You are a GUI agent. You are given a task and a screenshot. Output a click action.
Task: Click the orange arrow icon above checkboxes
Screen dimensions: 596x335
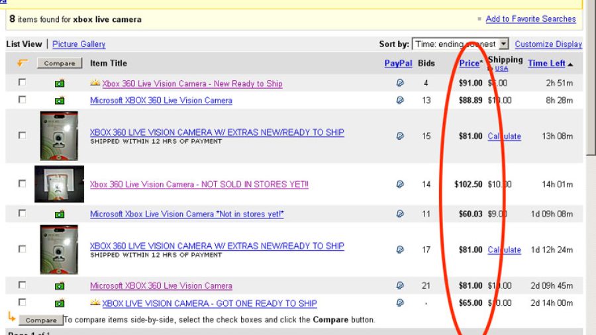(x=23, y=63)
